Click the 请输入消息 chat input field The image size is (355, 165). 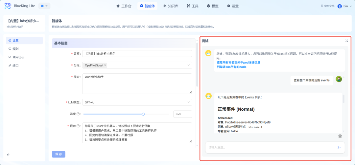[270, 147]
